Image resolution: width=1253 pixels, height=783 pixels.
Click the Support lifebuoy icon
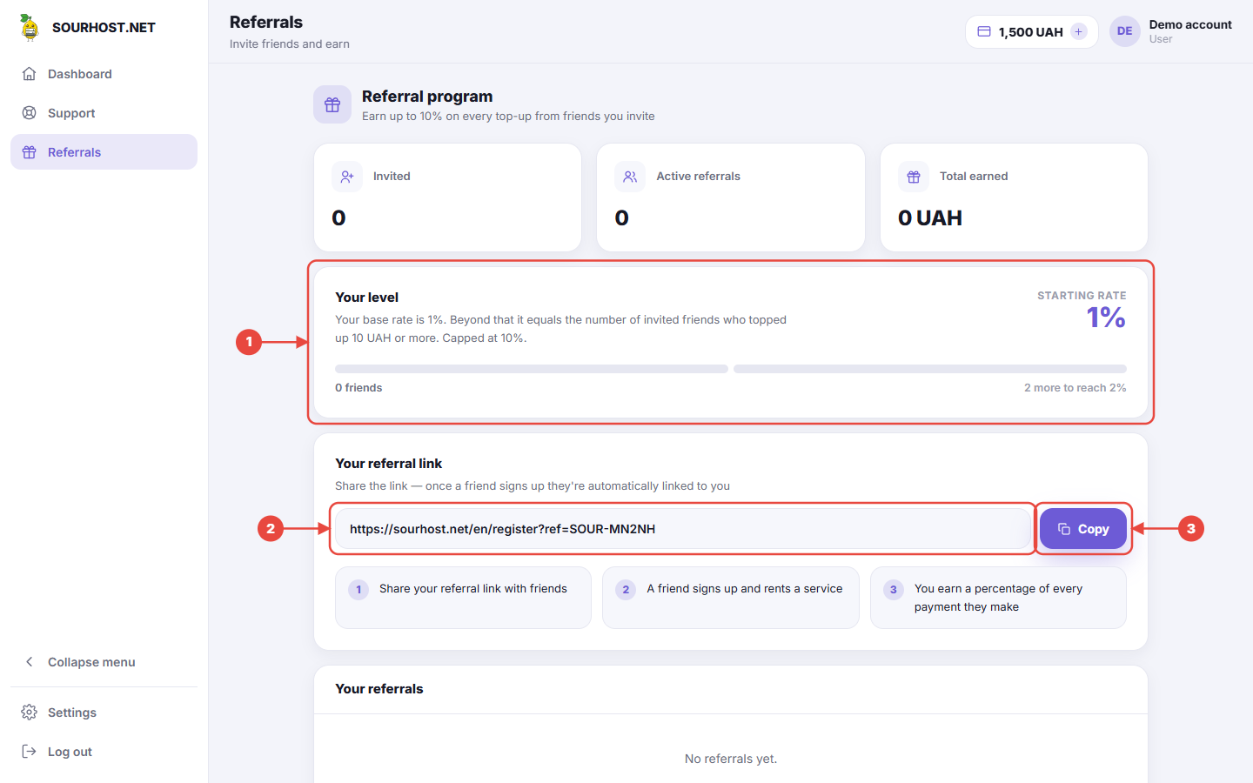30,113
